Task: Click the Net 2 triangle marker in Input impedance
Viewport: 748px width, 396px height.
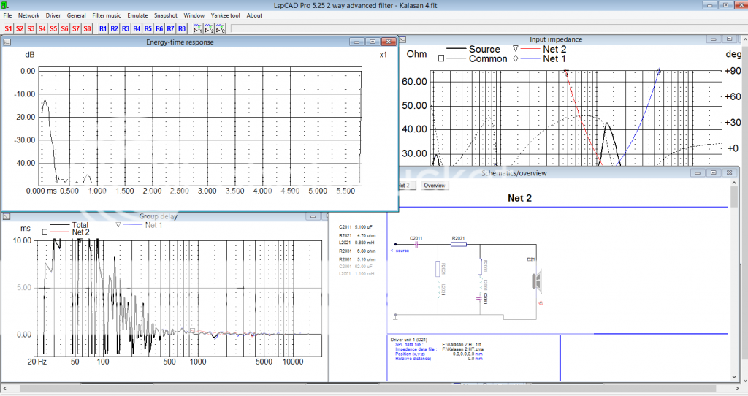Action: [515, 49]
